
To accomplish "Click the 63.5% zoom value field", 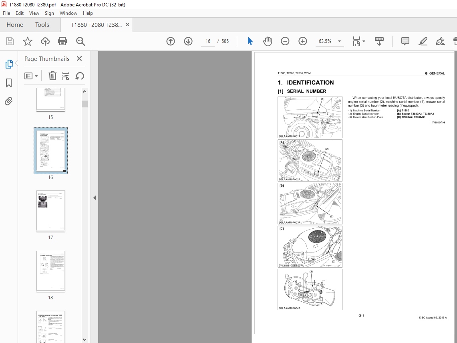I will [x=325, y=41].
